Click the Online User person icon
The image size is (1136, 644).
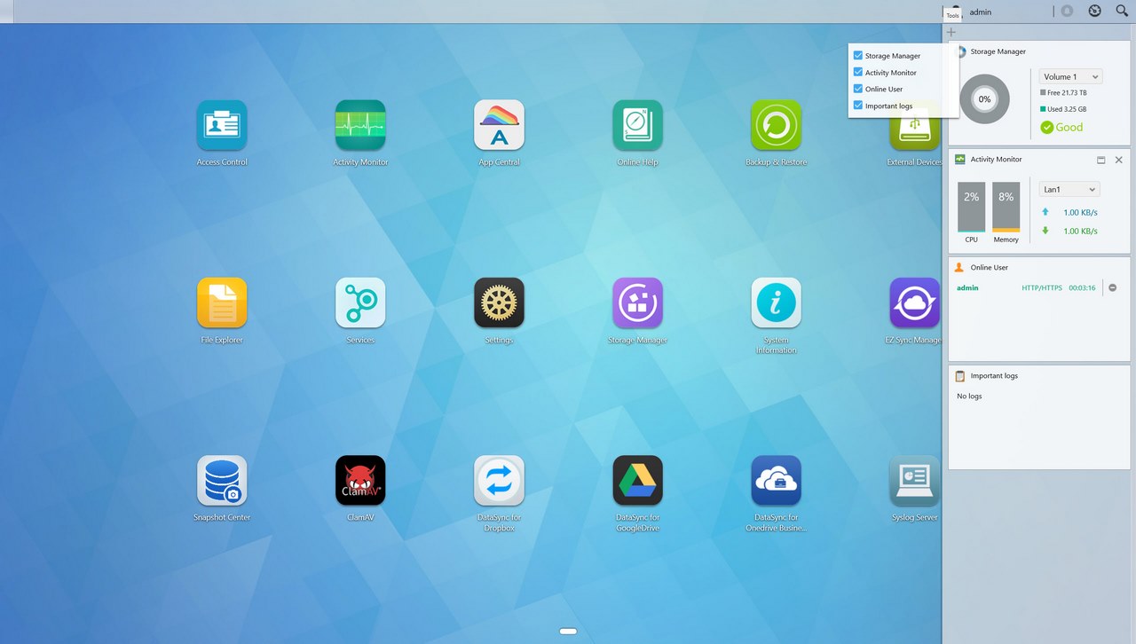tap(959, 267)
